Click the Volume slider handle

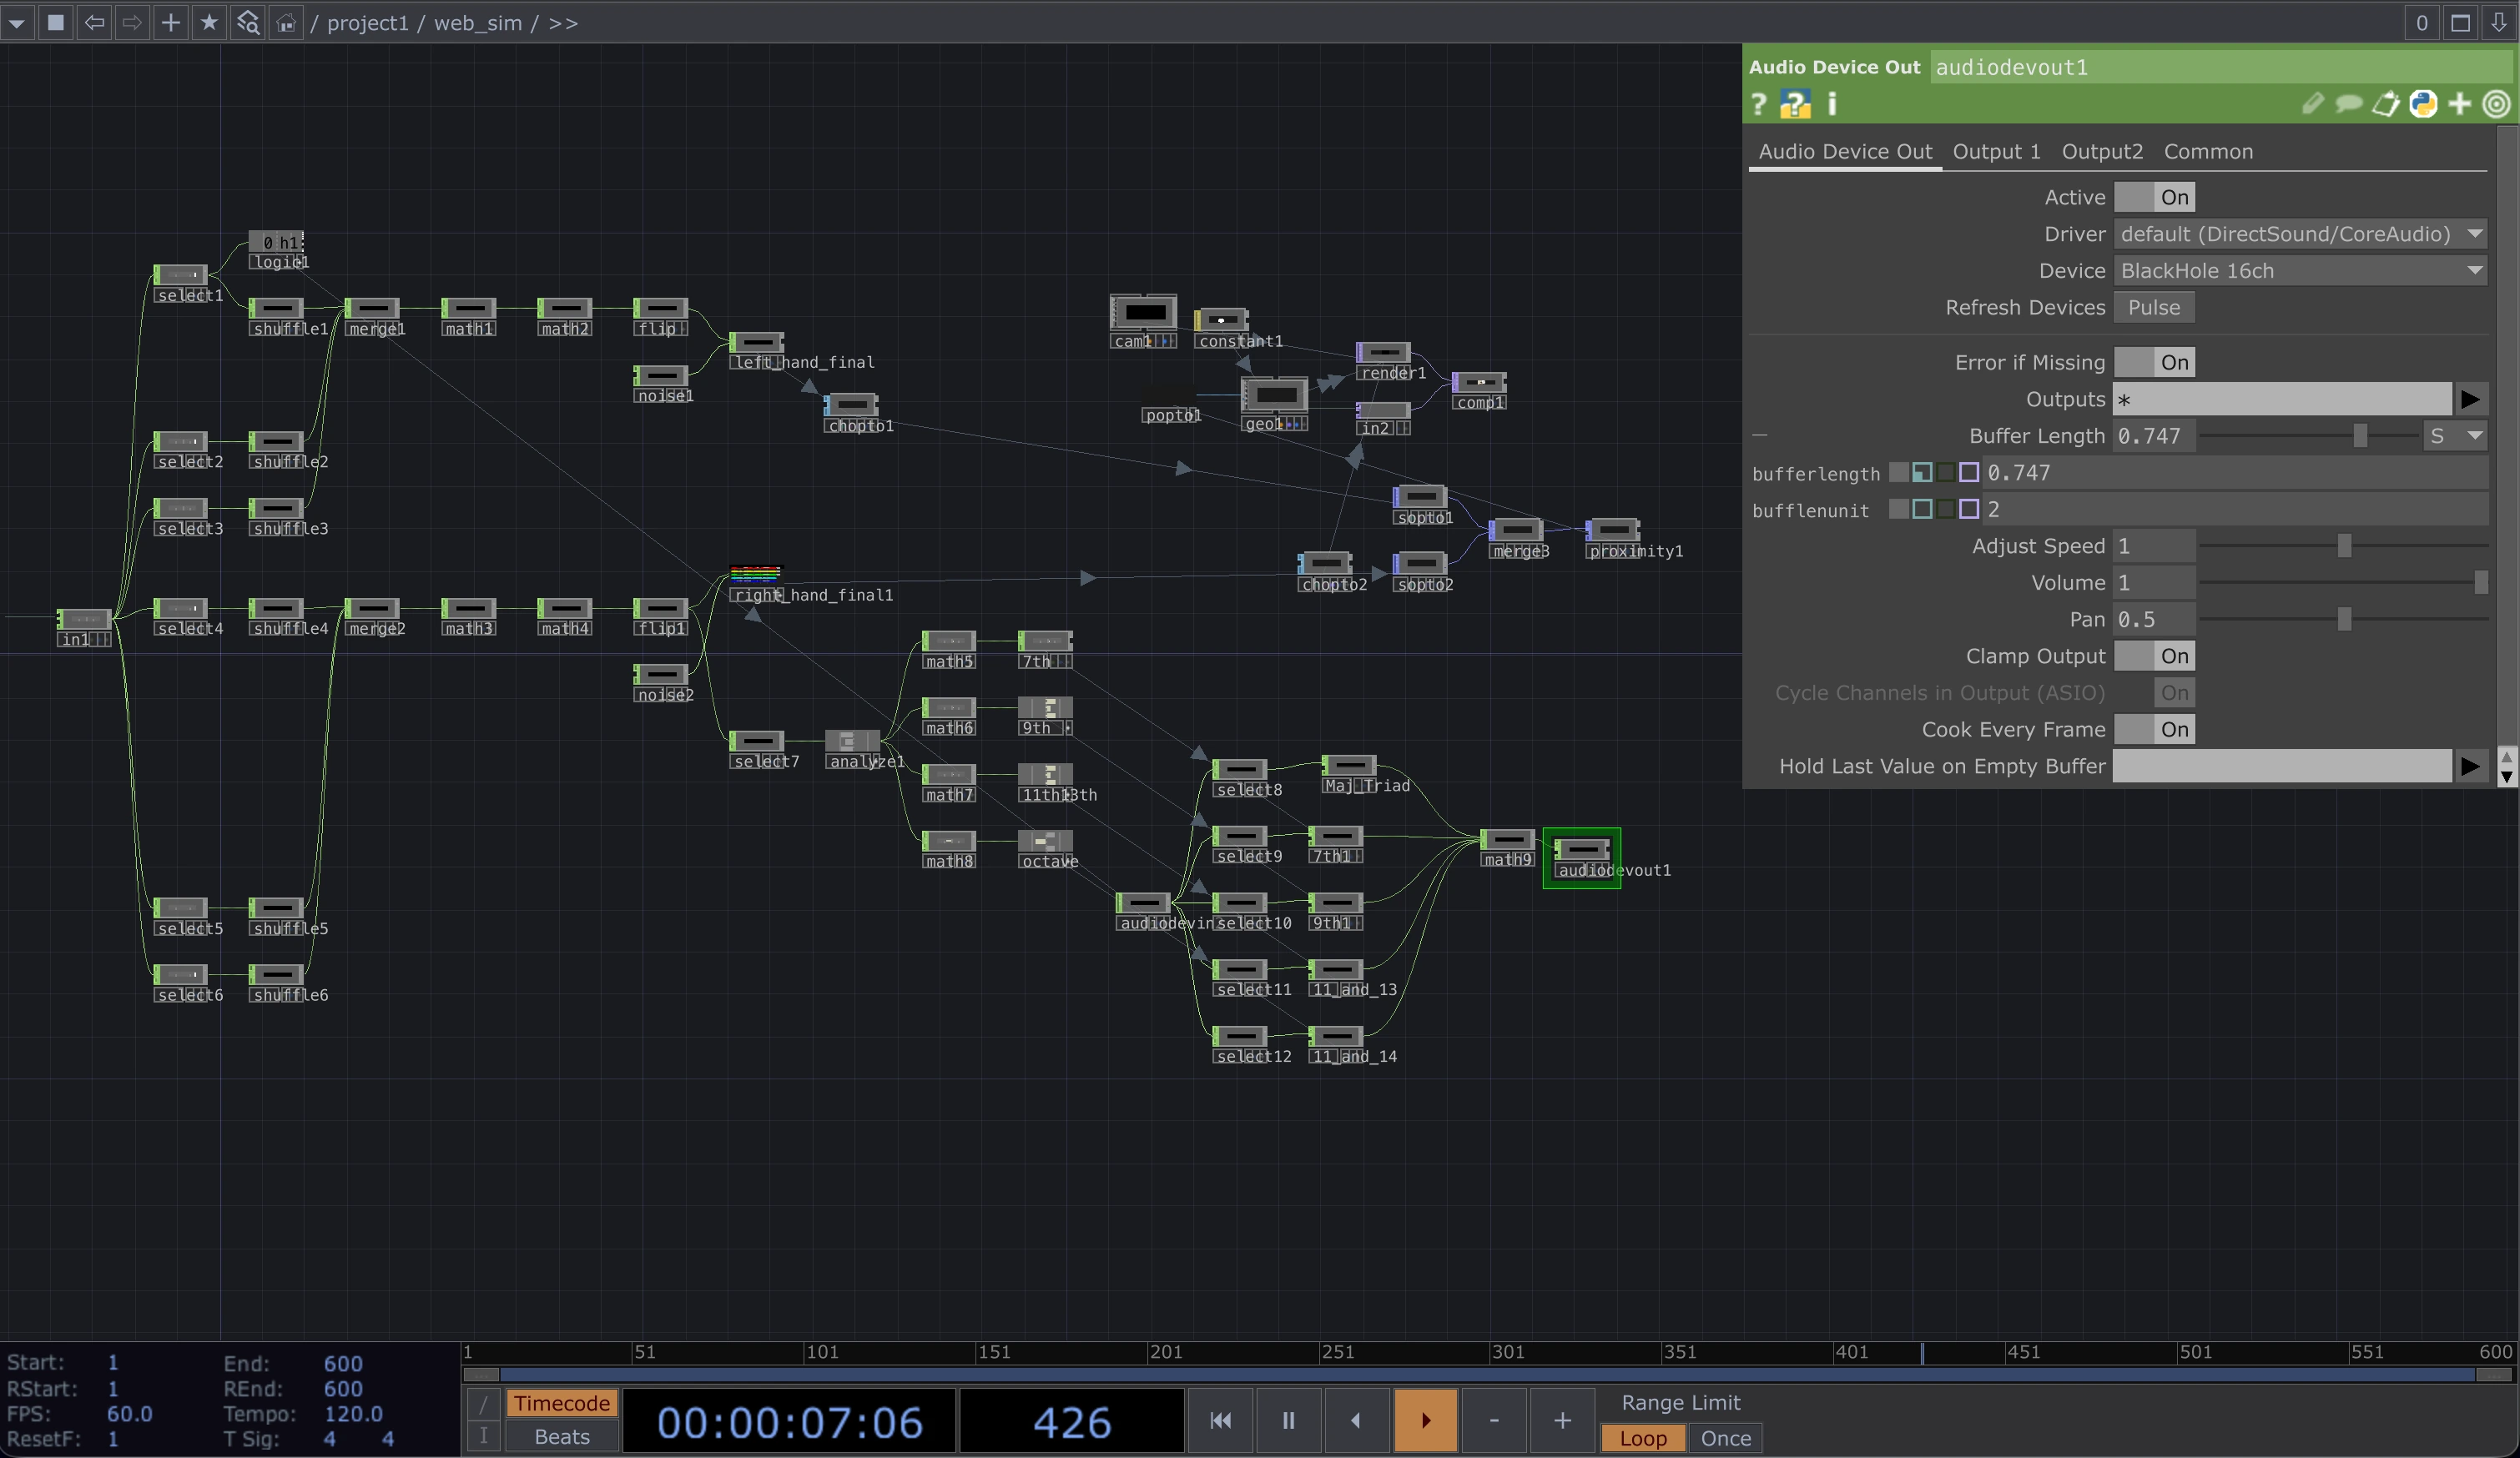2481,582
